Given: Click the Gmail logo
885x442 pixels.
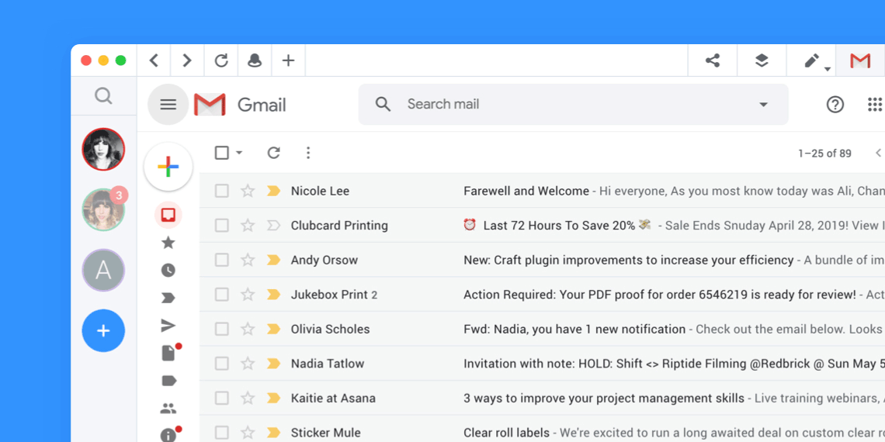Looking at the screenshot, I should [240, 105].
